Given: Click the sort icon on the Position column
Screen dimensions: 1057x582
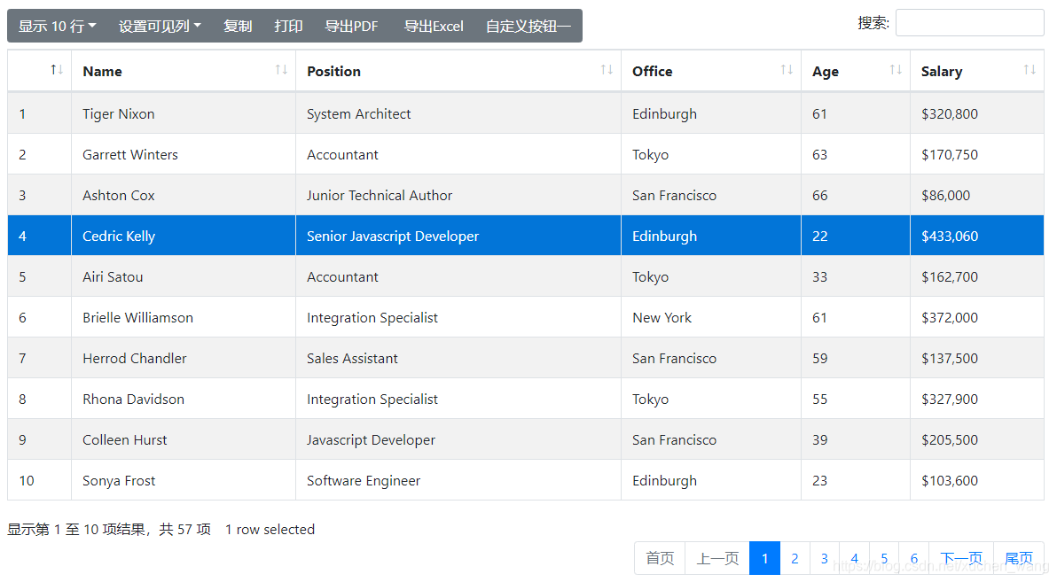Looking at the screenshot, I should tap(607, 70).
